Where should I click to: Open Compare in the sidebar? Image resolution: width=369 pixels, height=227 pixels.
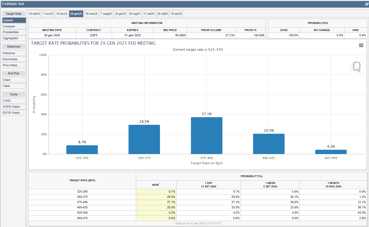pos(14,26)
